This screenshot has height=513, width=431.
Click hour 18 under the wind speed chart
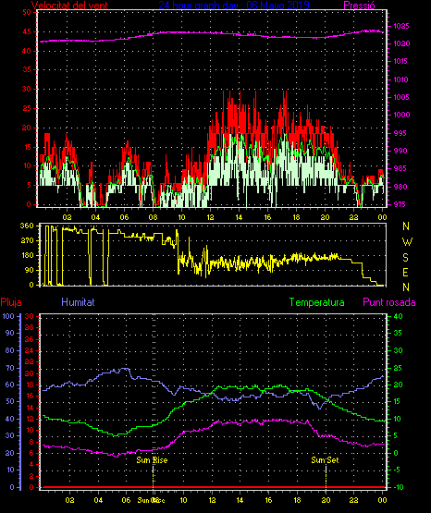pyautogui.click(x=296, y=217)
